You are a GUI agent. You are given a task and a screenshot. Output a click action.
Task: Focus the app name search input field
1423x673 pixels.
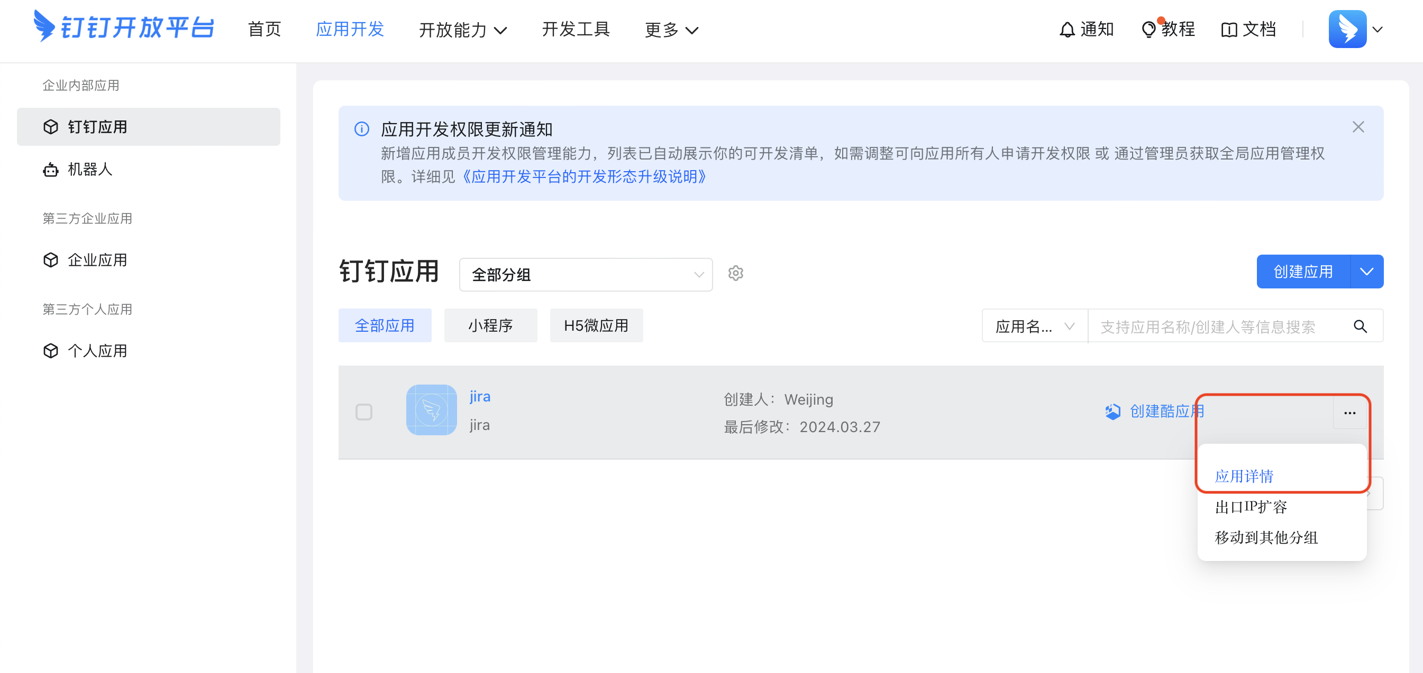click(x=1215, y=326)
